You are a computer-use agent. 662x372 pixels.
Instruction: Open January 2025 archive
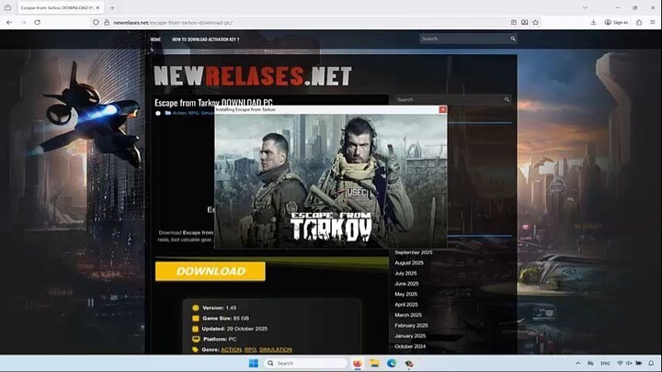click(x=410, y=336)
